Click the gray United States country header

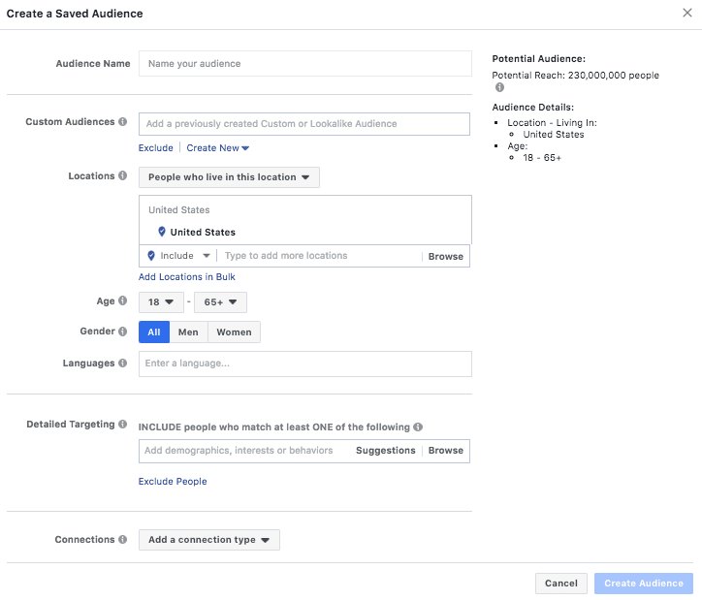[x=179, y=209]
